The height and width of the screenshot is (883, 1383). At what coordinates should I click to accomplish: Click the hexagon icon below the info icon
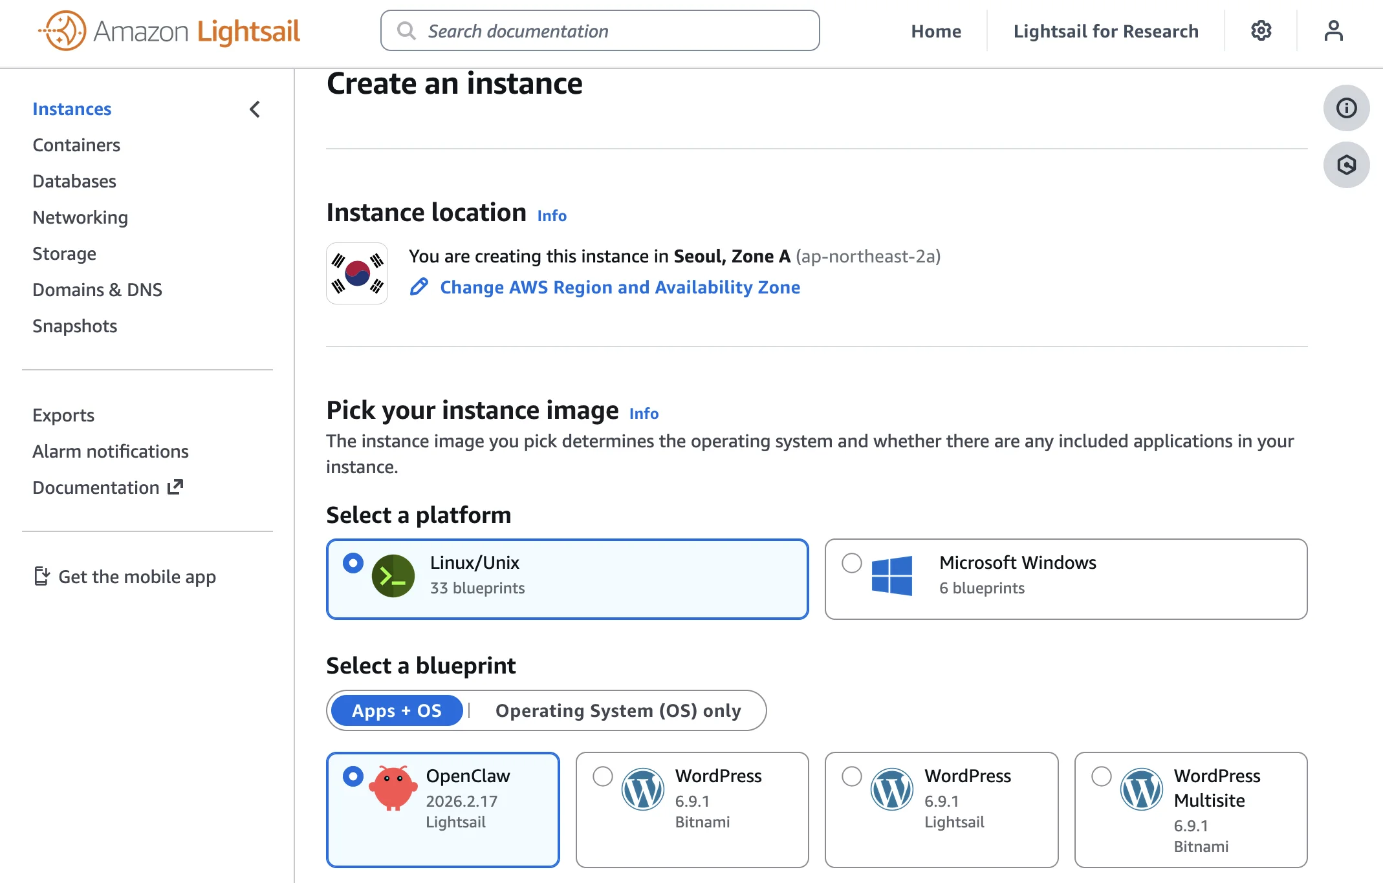tap(1346, 165)
